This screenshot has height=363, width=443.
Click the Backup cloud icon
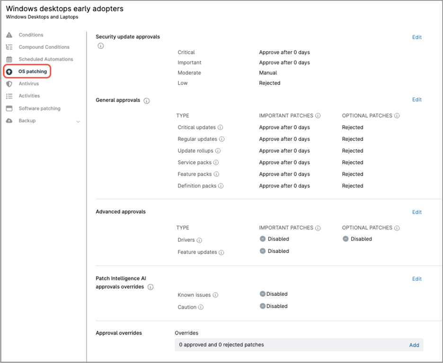(x=9, y=121)
